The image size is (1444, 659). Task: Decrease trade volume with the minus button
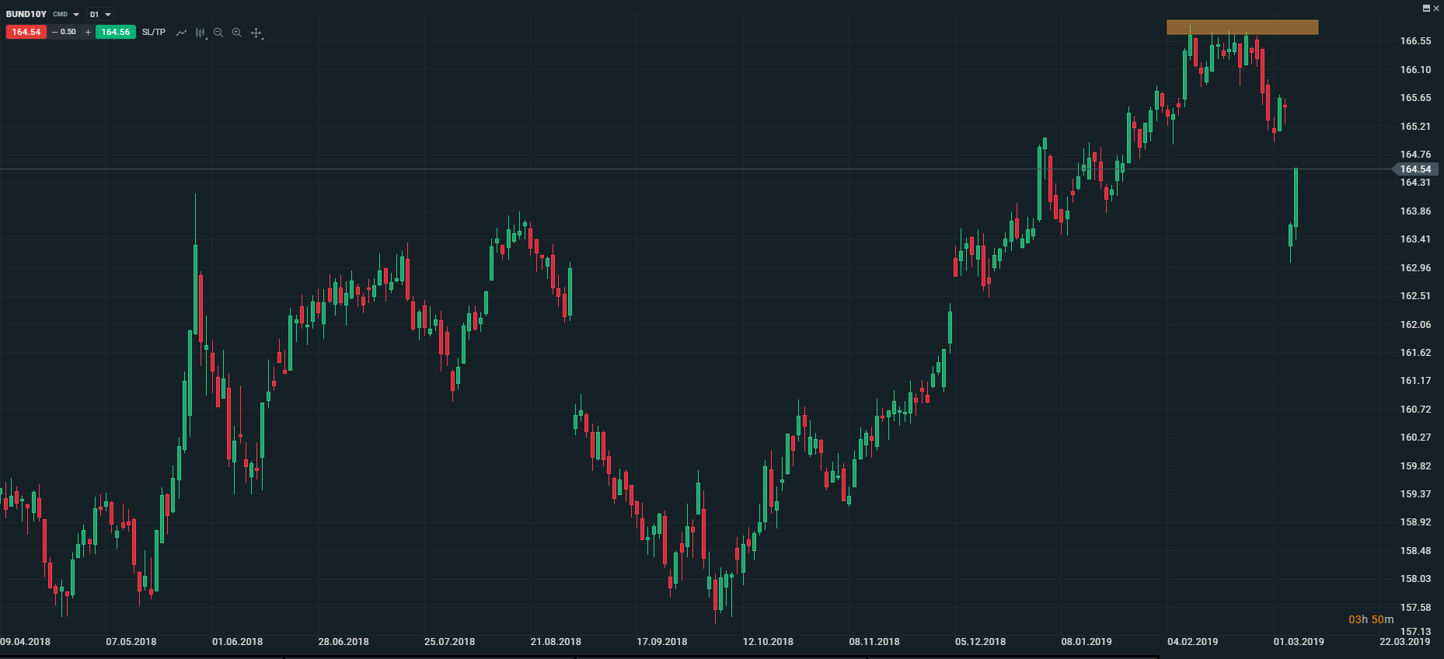pyautogui.click(x=54, y=32)
